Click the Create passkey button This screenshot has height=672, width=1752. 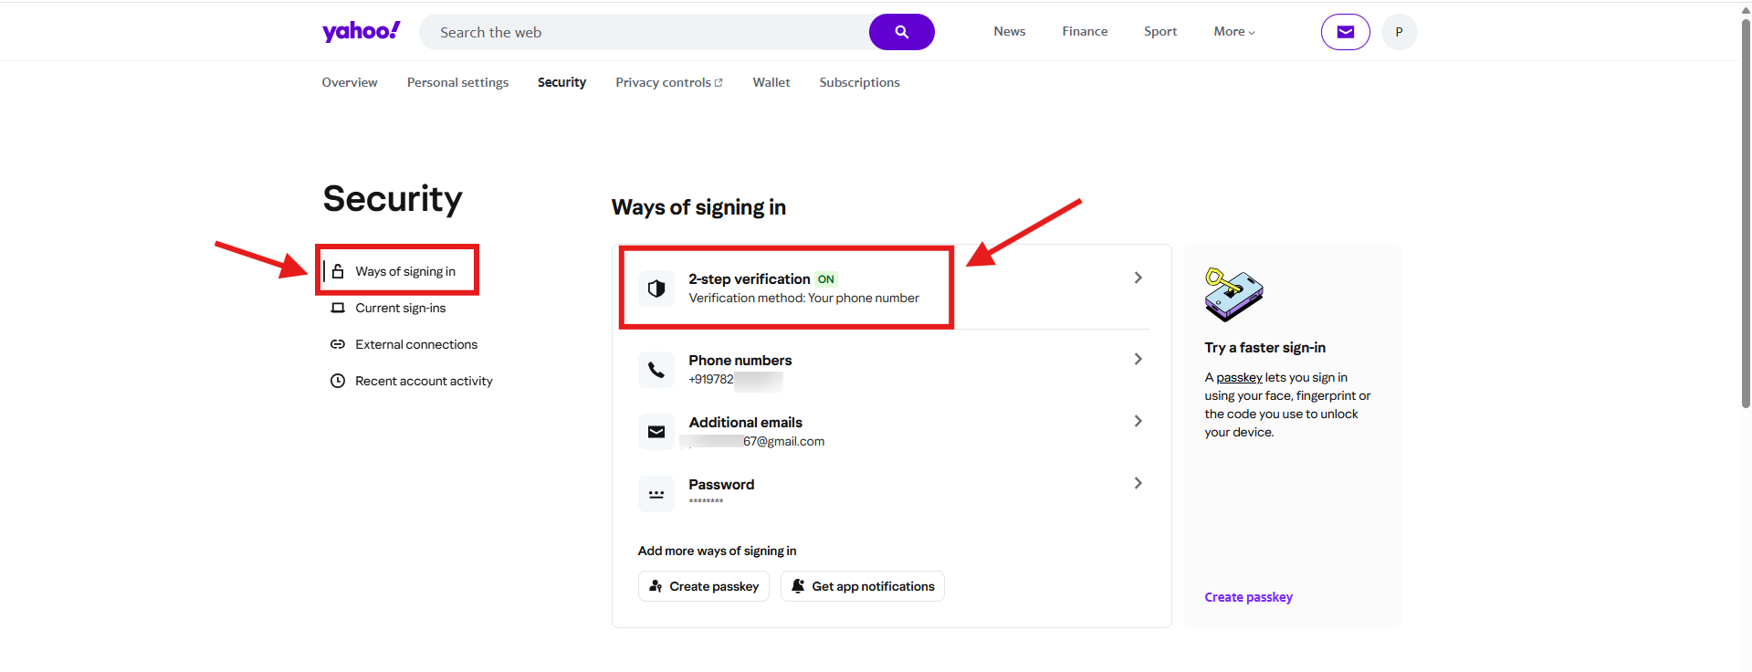[x=703, y=586]
